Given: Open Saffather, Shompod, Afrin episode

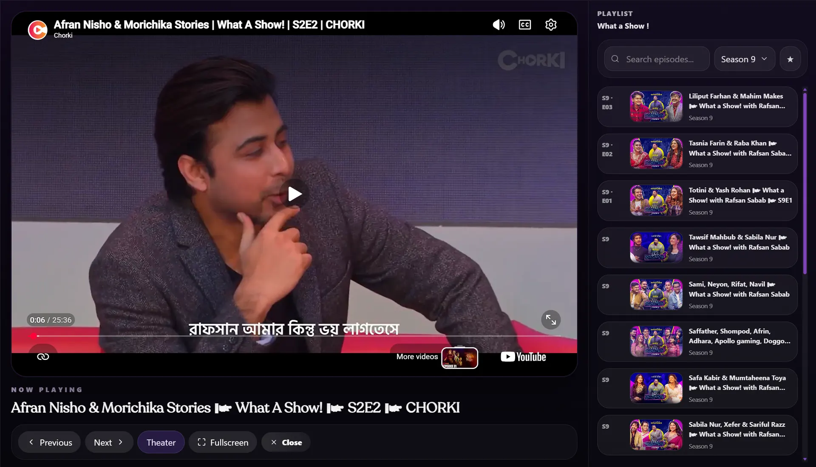Looking at the screenshot, I should click(697, 341).
